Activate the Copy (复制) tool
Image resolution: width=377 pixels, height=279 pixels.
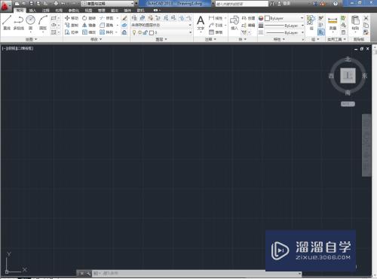click(x=72, y=25)
